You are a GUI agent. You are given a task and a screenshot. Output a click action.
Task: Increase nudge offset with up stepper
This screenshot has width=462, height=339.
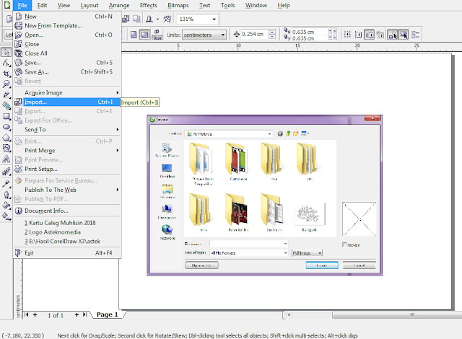point(273,32)
